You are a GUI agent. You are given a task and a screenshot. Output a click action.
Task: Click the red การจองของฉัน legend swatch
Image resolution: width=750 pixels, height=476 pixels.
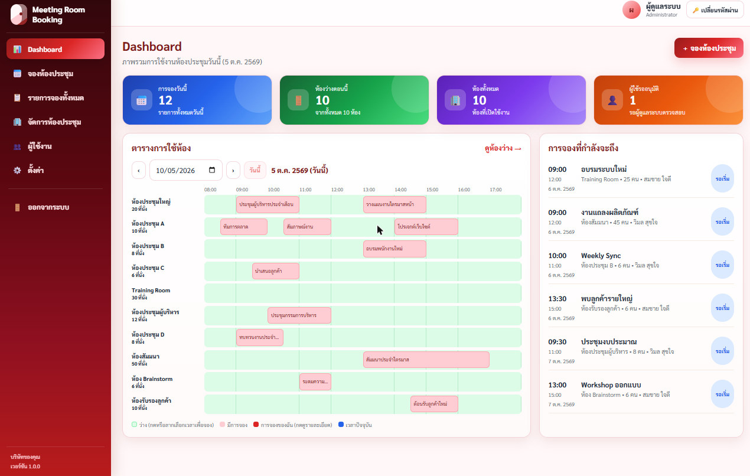256,425
